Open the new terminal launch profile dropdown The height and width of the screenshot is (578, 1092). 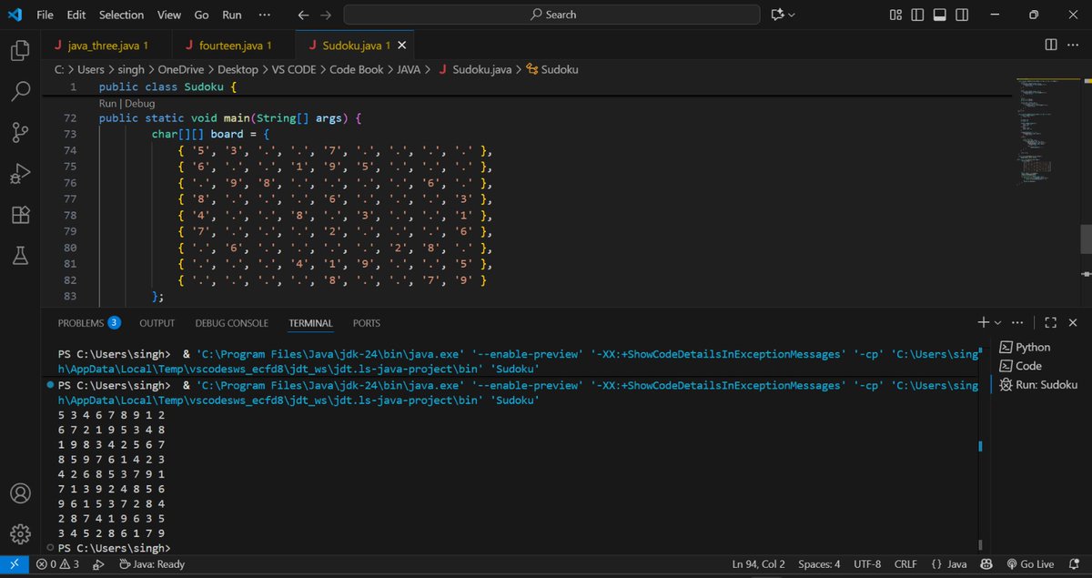(x=997, y=322)
